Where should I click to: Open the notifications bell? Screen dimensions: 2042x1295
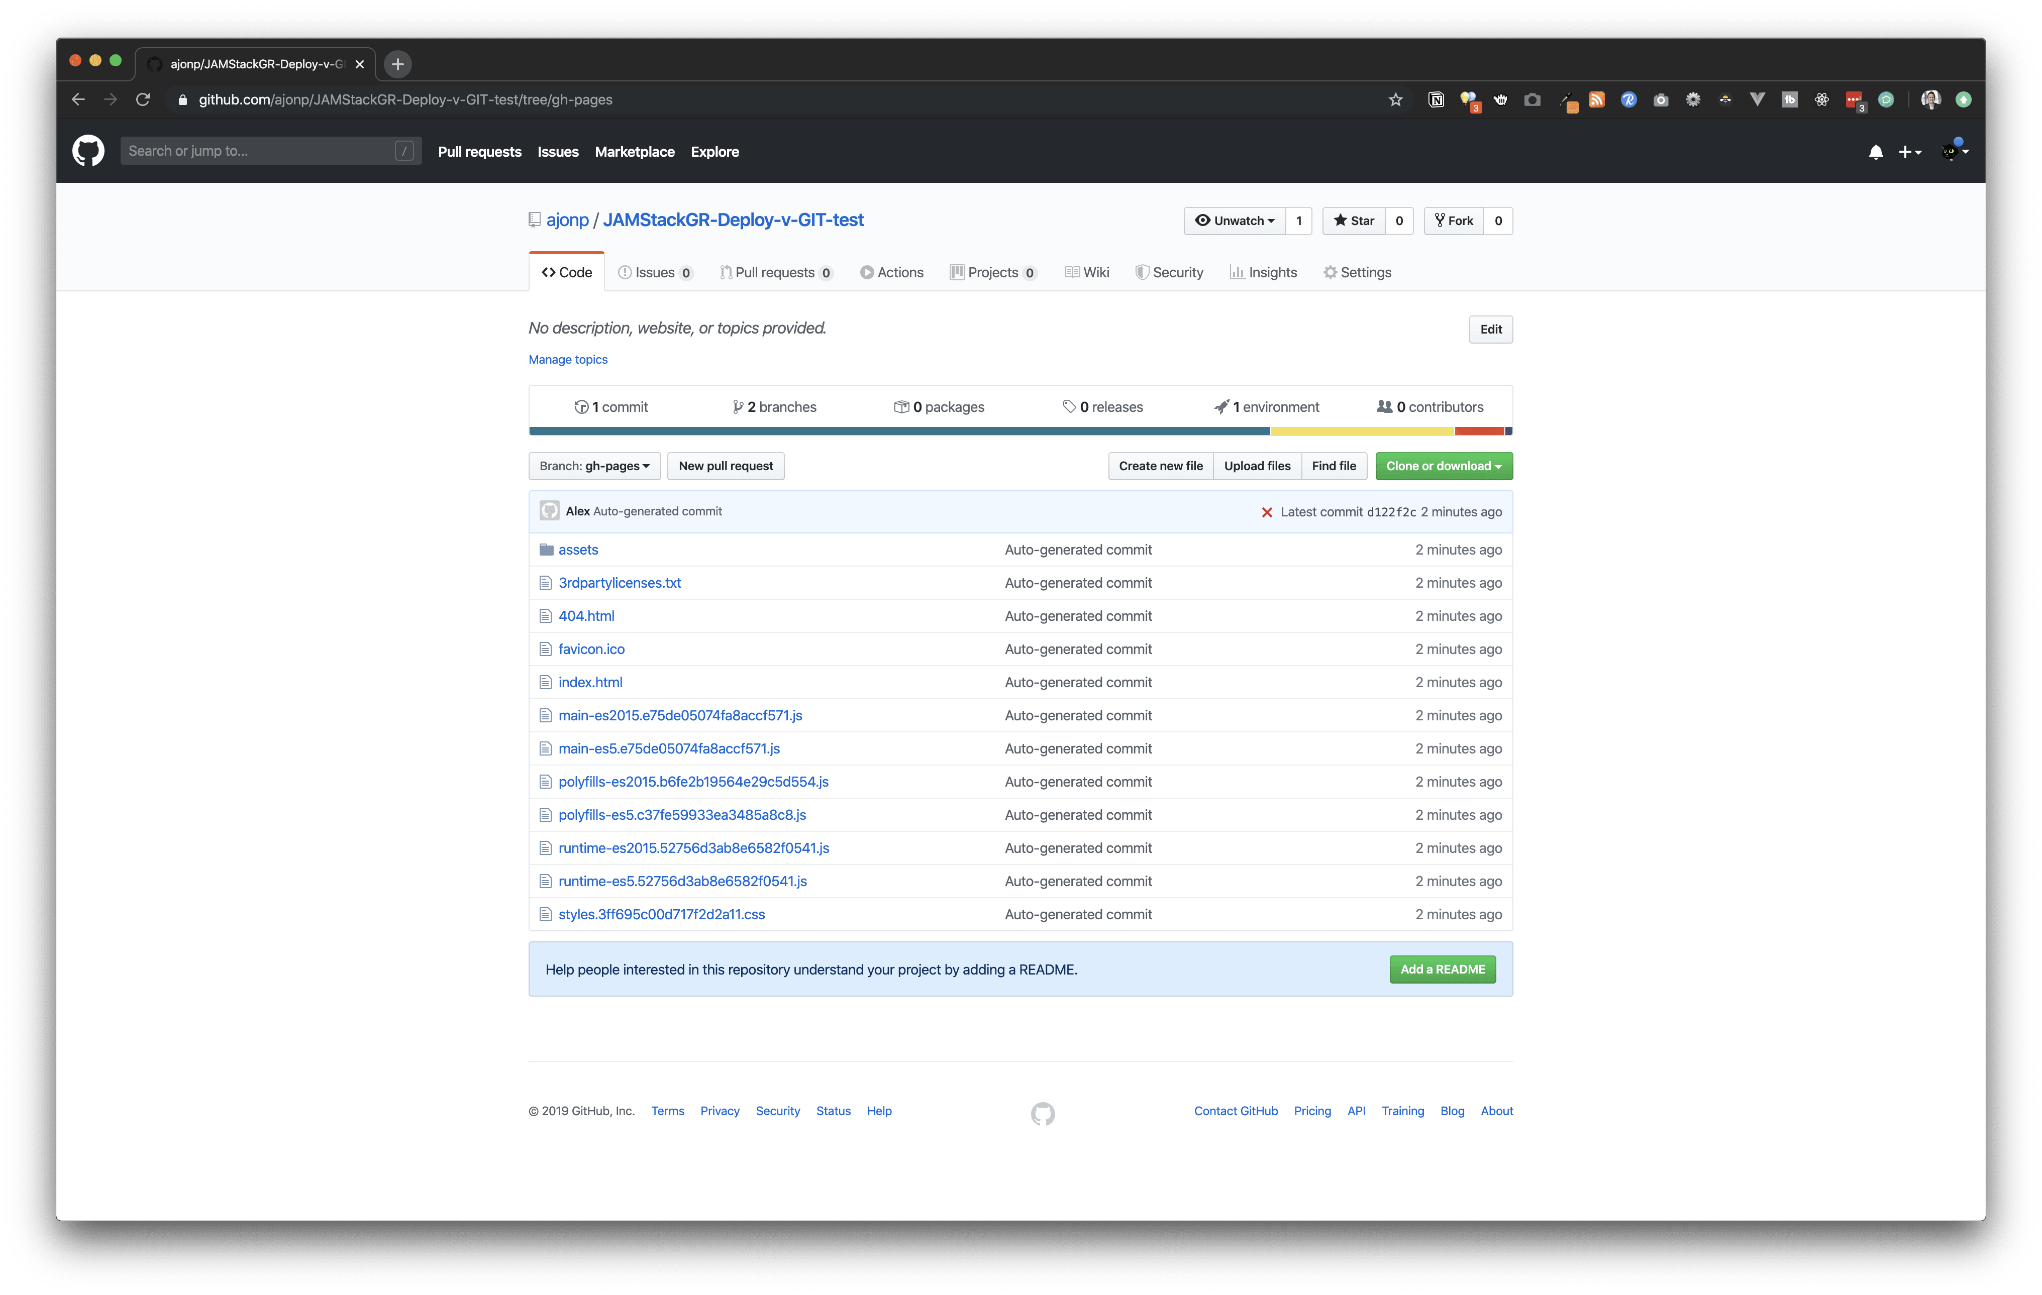coord(1876,152)
